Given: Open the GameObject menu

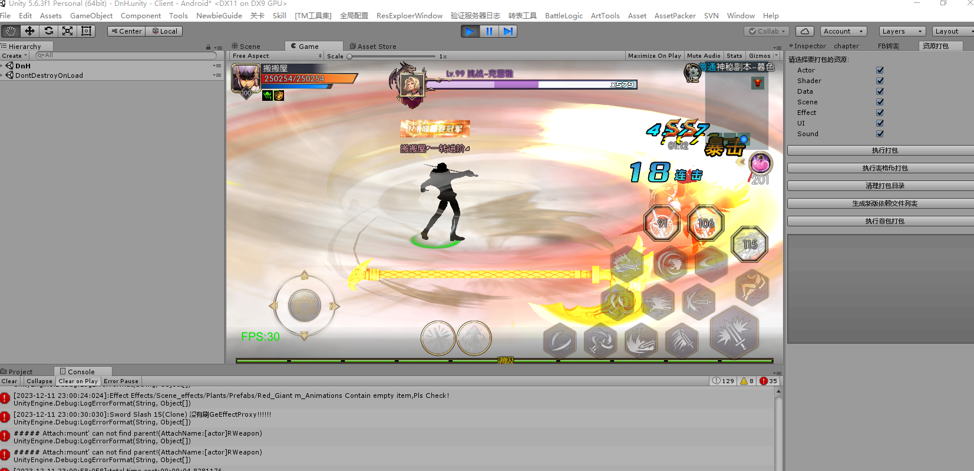Looking at the screenshot, I should pyautogui.click(x=91, y=16).
